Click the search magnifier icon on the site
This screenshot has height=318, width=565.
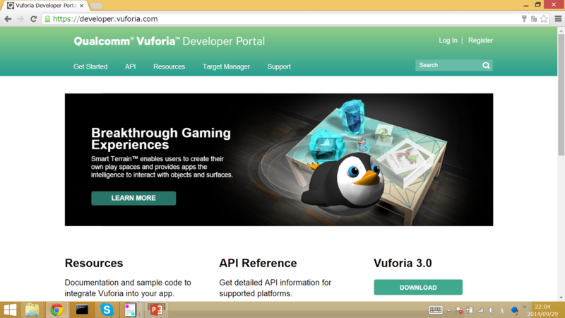click(486, 65)
